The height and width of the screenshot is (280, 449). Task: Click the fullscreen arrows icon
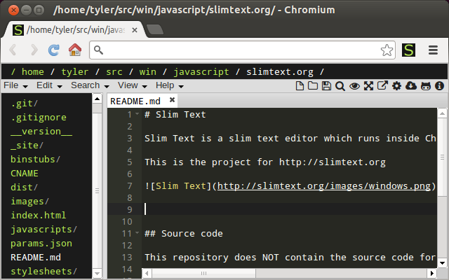pyautogui.click(x=368, y=86)
